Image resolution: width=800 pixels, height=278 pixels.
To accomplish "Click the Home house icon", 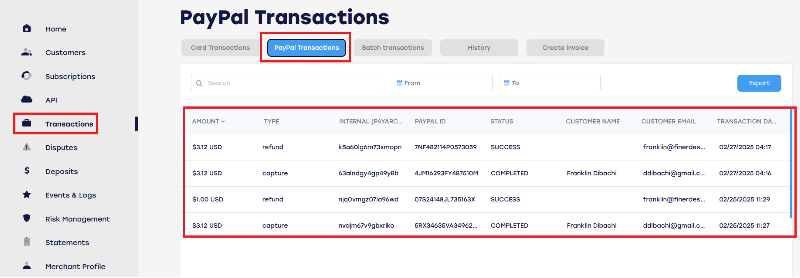I will tap(27, 28).
